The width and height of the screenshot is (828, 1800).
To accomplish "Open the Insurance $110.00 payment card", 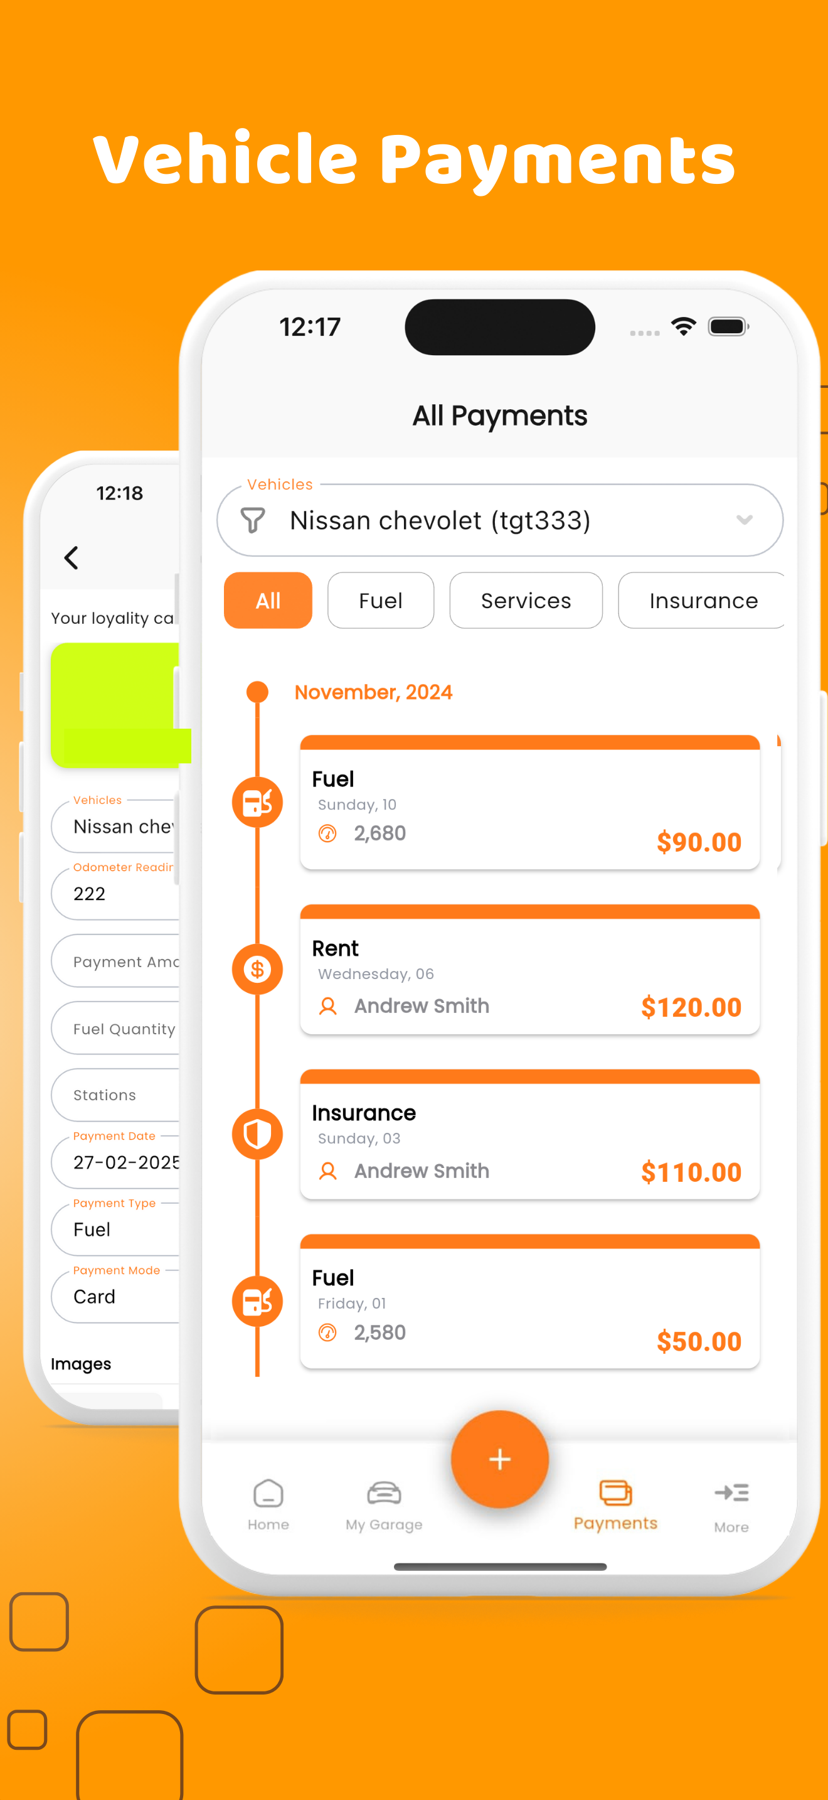I will pos(530,1134).
